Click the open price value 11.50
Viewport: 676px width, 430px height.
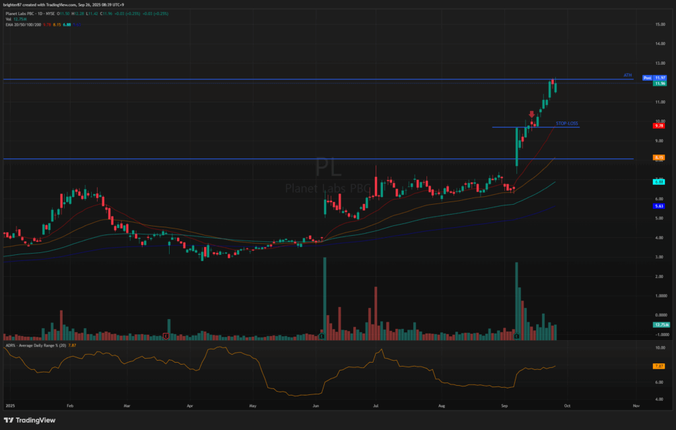point(65,14)
